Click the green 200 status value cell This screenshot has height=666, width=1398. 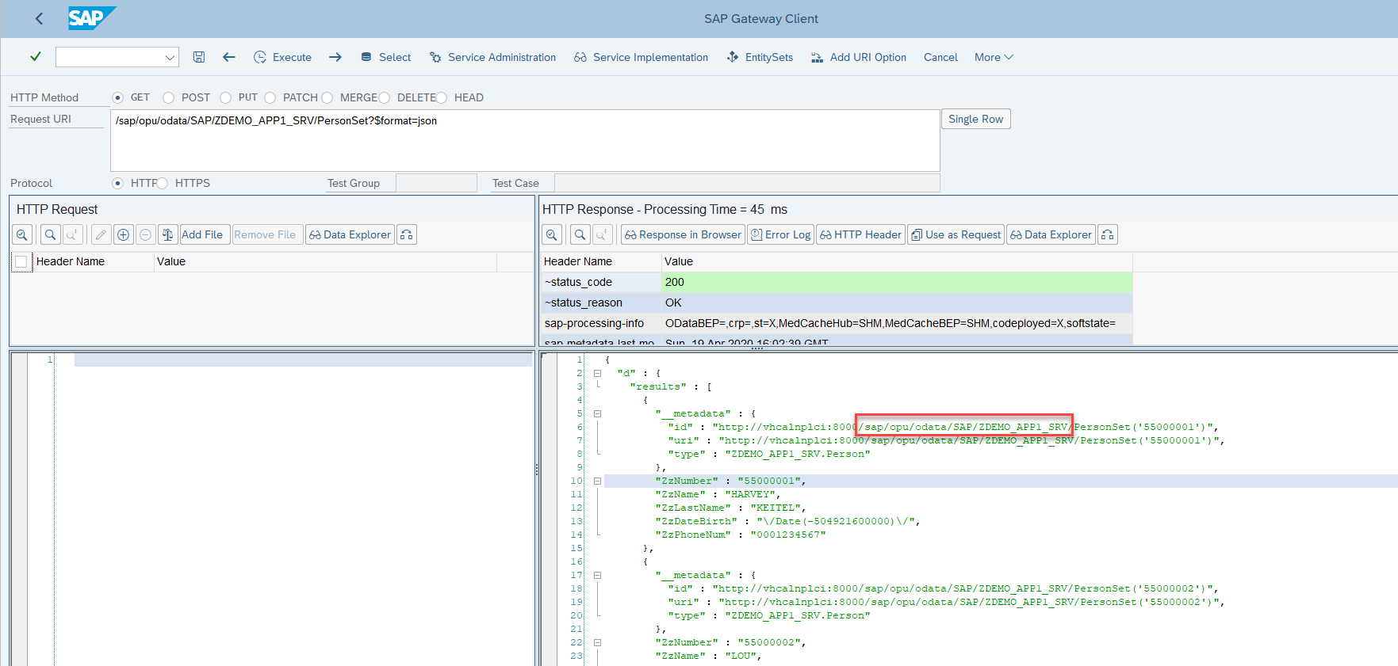click(897, 282)
